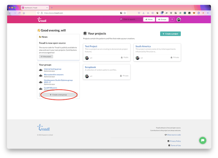Screen dimensions: 218x158
Task: Go back with browser back arrow
Action: (10, 13)
